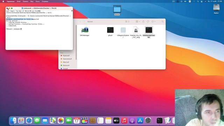Open the brown Contacts-style app in the Dock

(x=92, y=120)
